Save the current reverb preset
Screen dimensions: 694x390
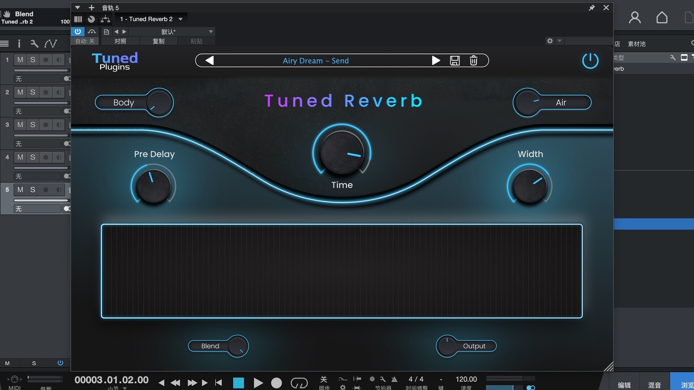click(455, 60)
